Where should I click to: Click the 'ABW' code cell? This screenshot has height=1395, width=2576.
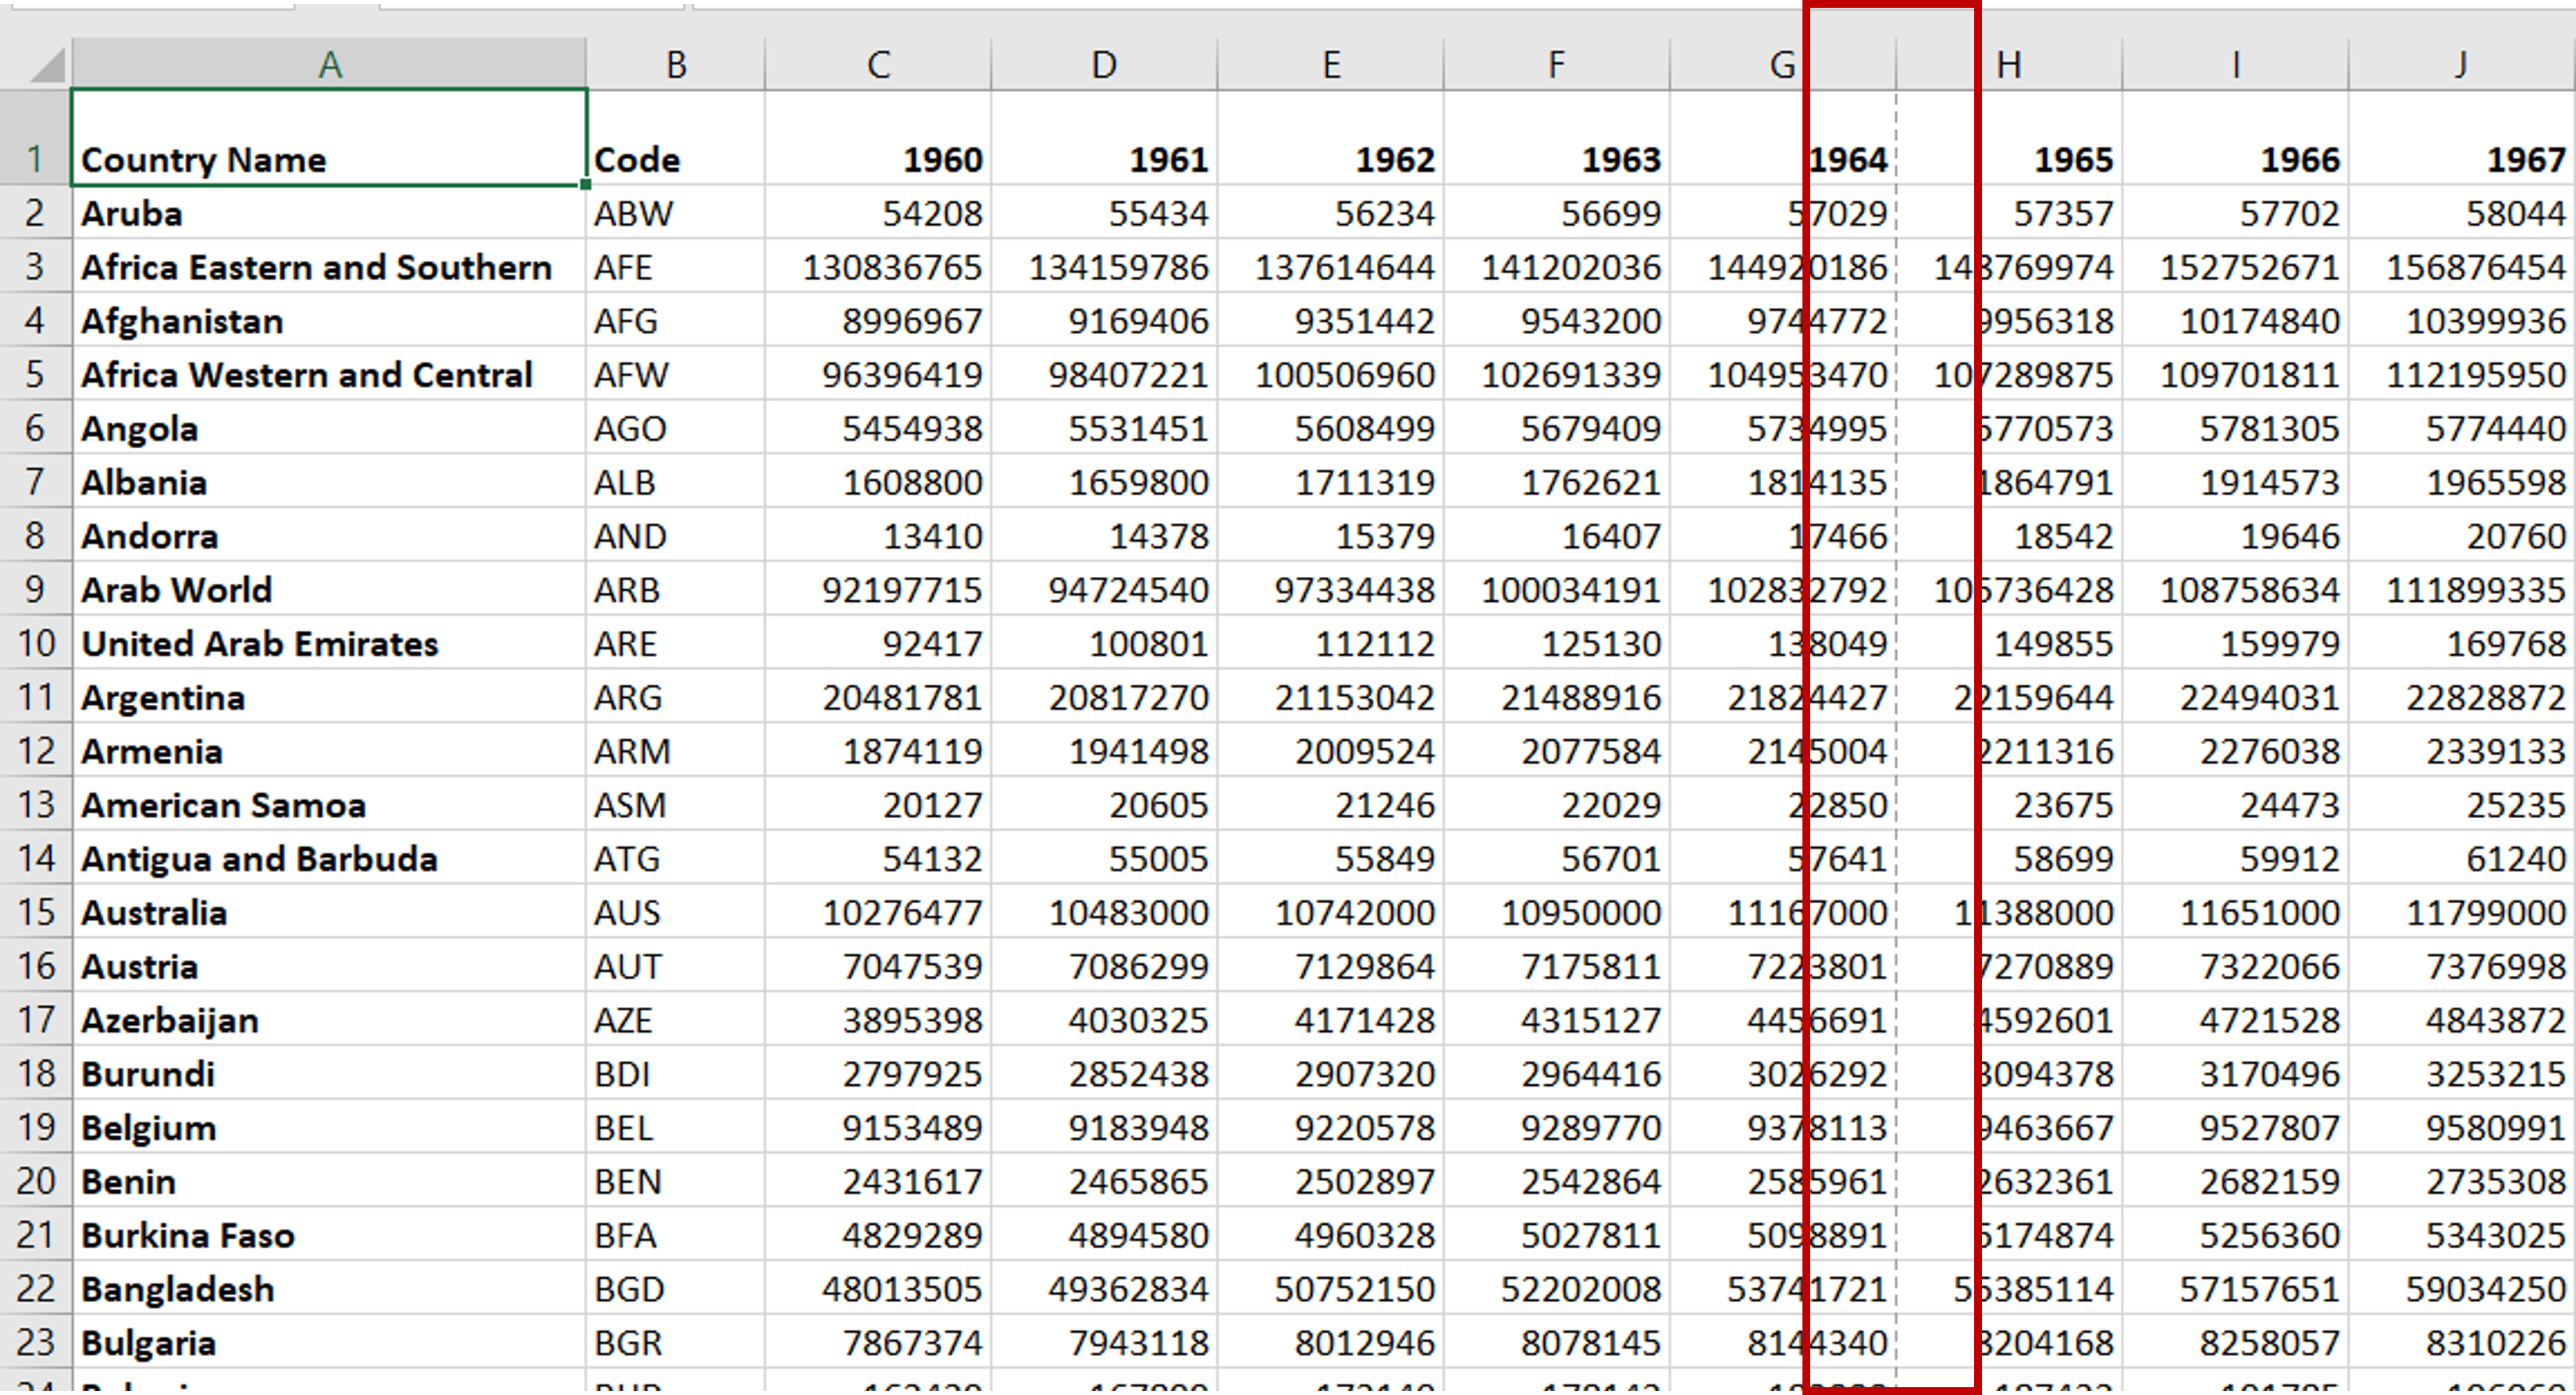click(x=676, y=213)
